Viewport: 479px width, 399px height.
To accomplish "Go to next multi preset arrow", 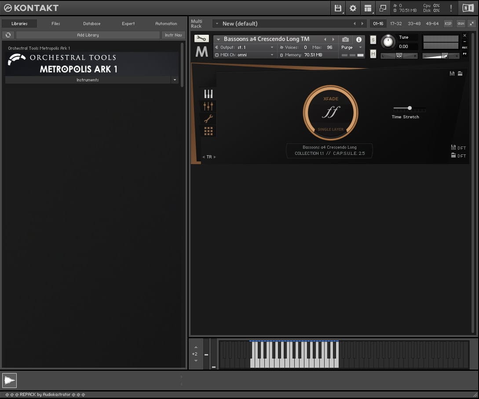I will click(362, 23).
